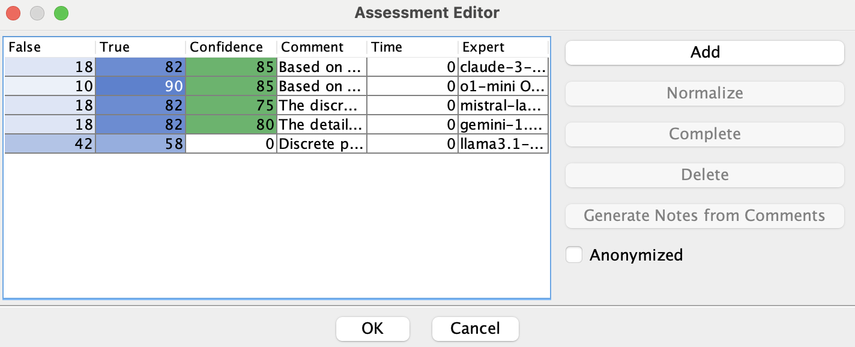Screen dimensions: 855x347
Task: Click the Comment column header
Action: tap(322, 47)
